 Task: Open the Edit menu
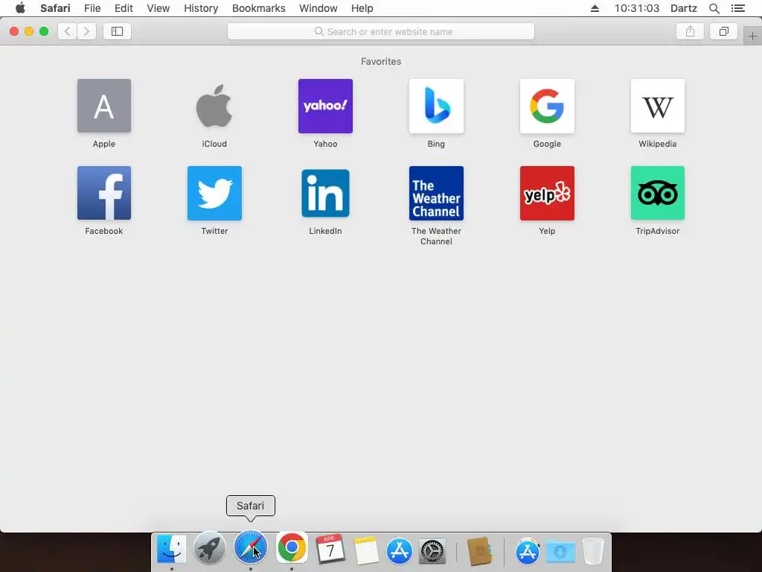click(124, 8)
